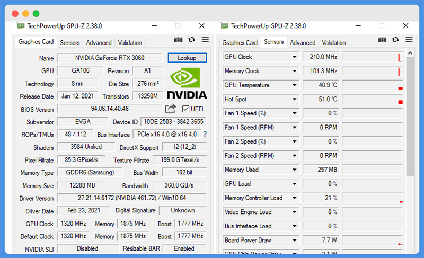Open Advanced tab in right window
This screenshot has width=424, height=258.
point(303,43)
